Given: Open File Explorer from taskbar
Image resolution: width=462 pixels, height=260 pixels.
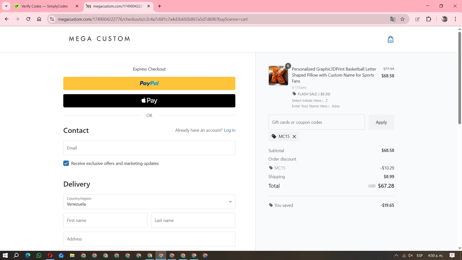Looking at the screenshot, I should pos(72,255).
